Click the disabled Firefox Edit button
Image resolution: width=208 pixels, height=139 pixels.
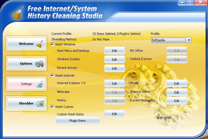[114, 101]
